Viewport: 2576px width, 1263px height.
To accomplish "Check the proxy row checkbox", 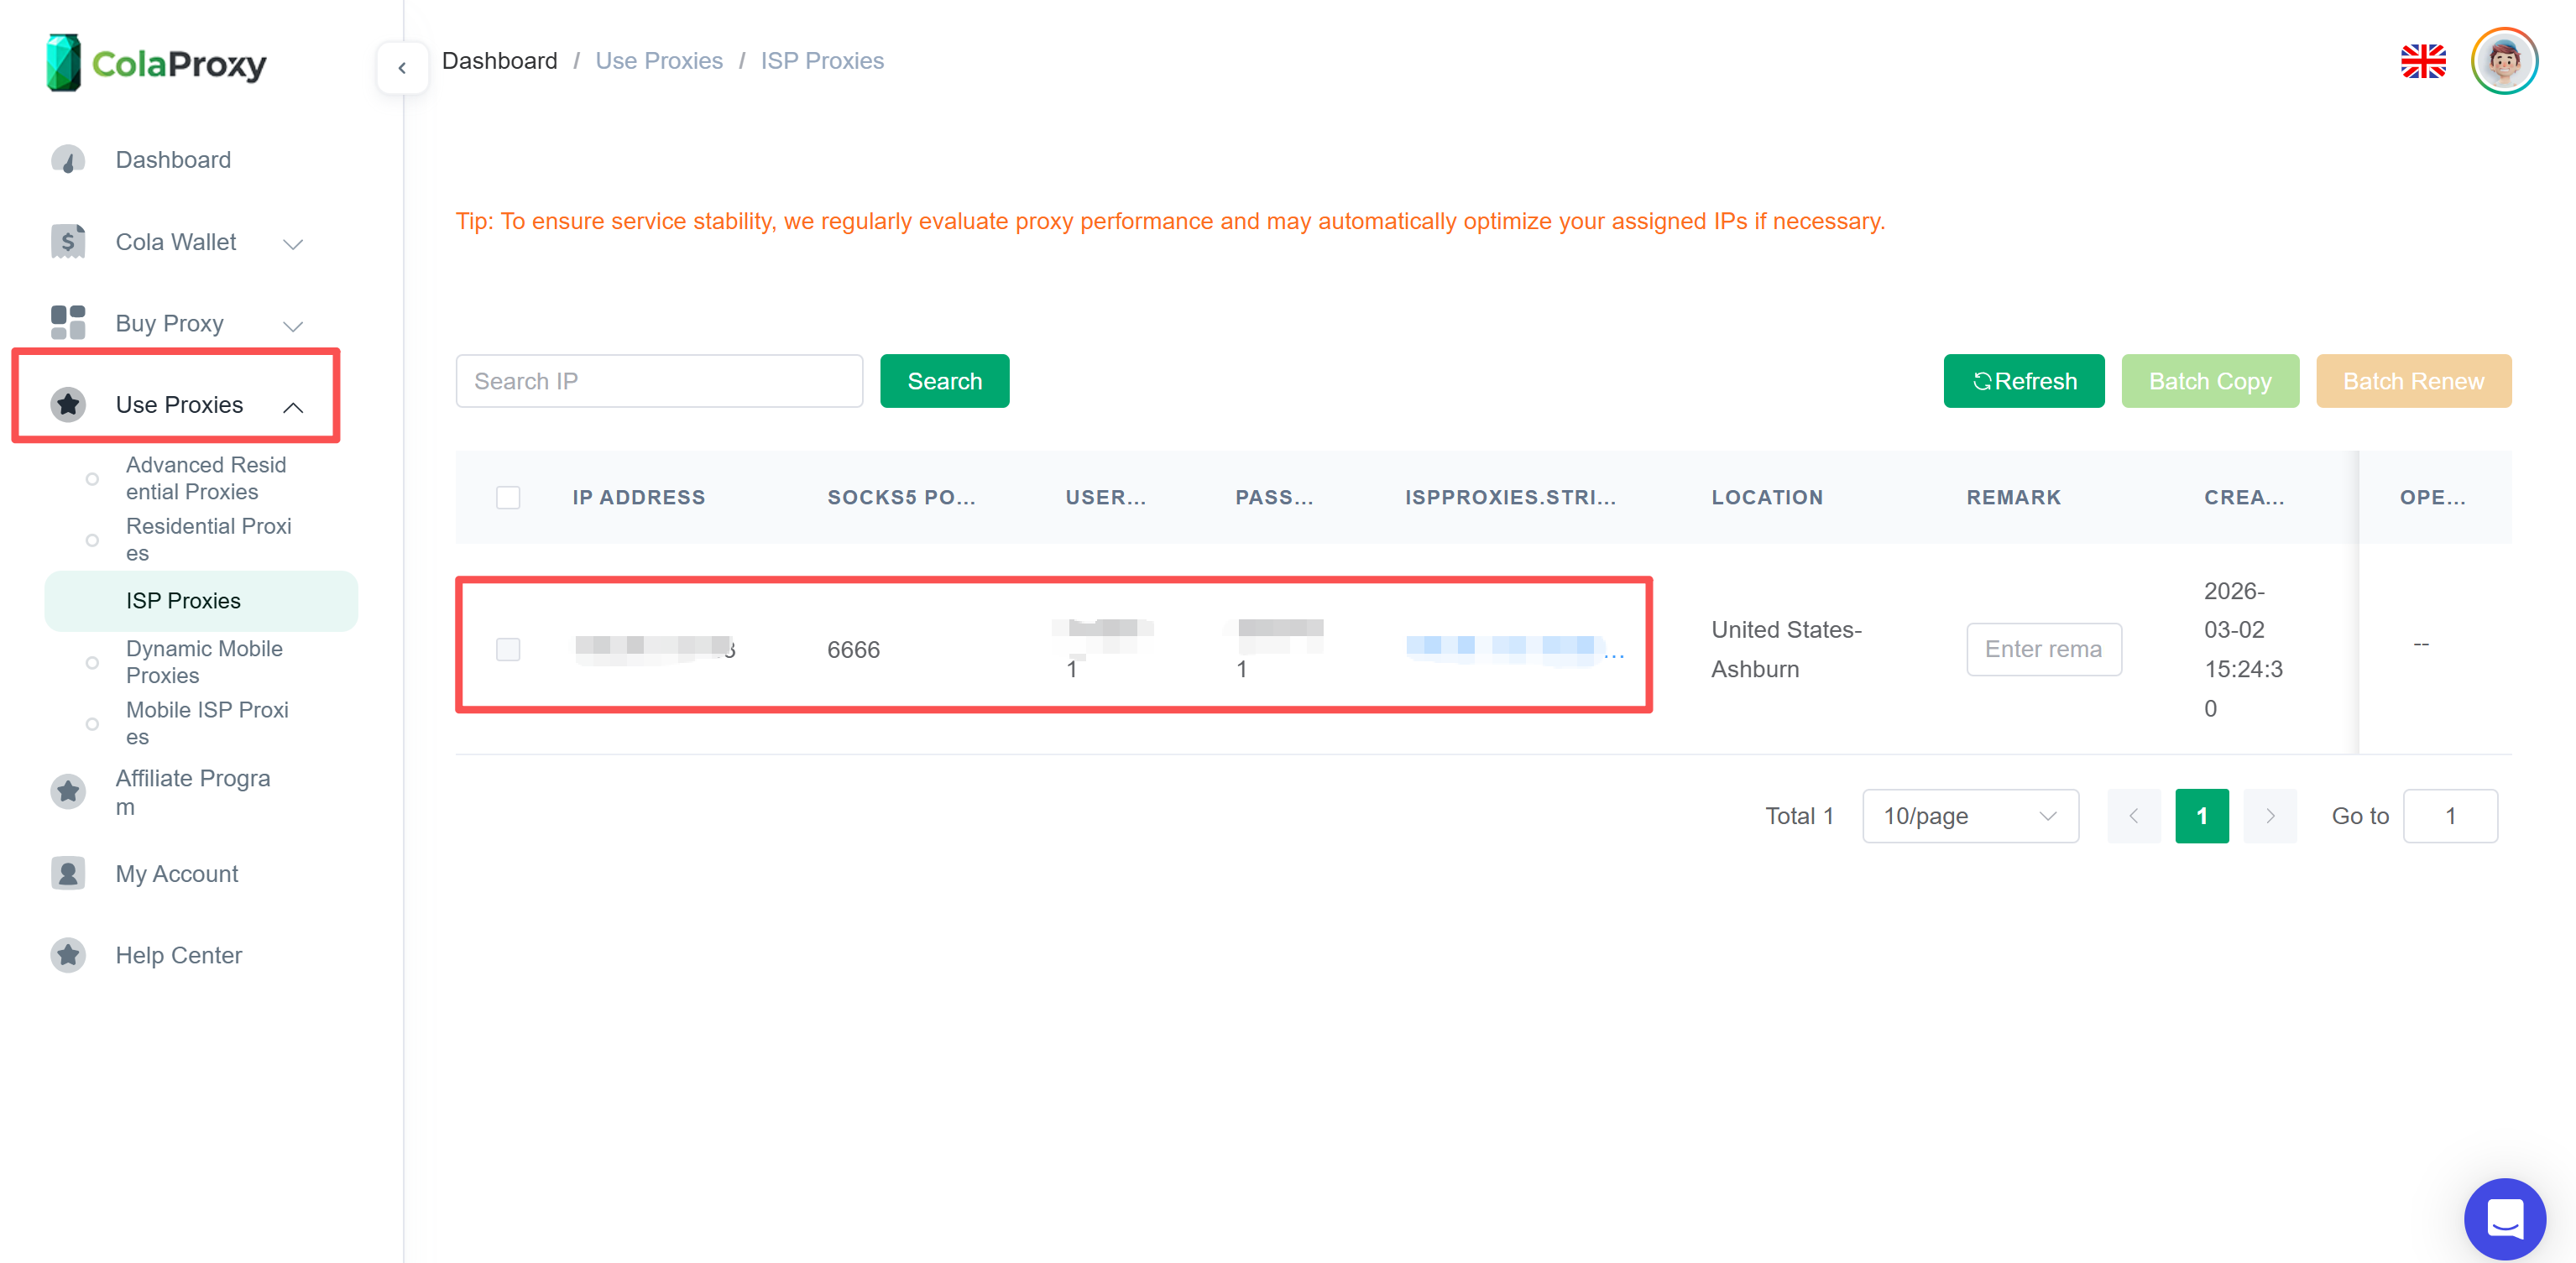I will click(x=508, y=649).
